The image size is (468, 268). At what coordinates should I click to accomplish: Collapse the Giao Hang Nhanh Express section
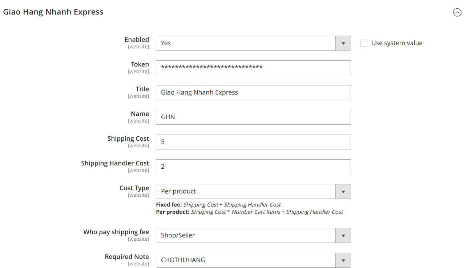tap(457, 12)
